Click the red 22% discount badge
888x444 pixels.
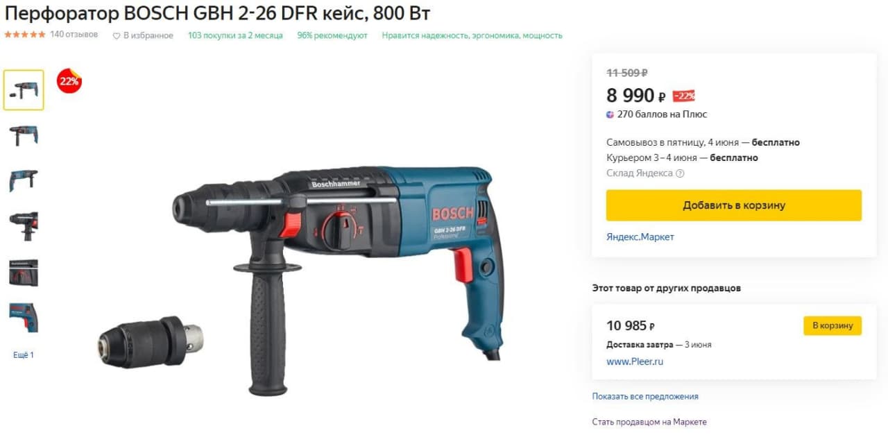point(69,80)
